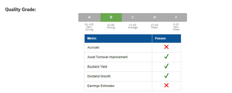Image resolution: width=232 pixels, height=93 pixels.
Task: Click the green checkmark for Dividend Growth
Action: pos(166,76)
